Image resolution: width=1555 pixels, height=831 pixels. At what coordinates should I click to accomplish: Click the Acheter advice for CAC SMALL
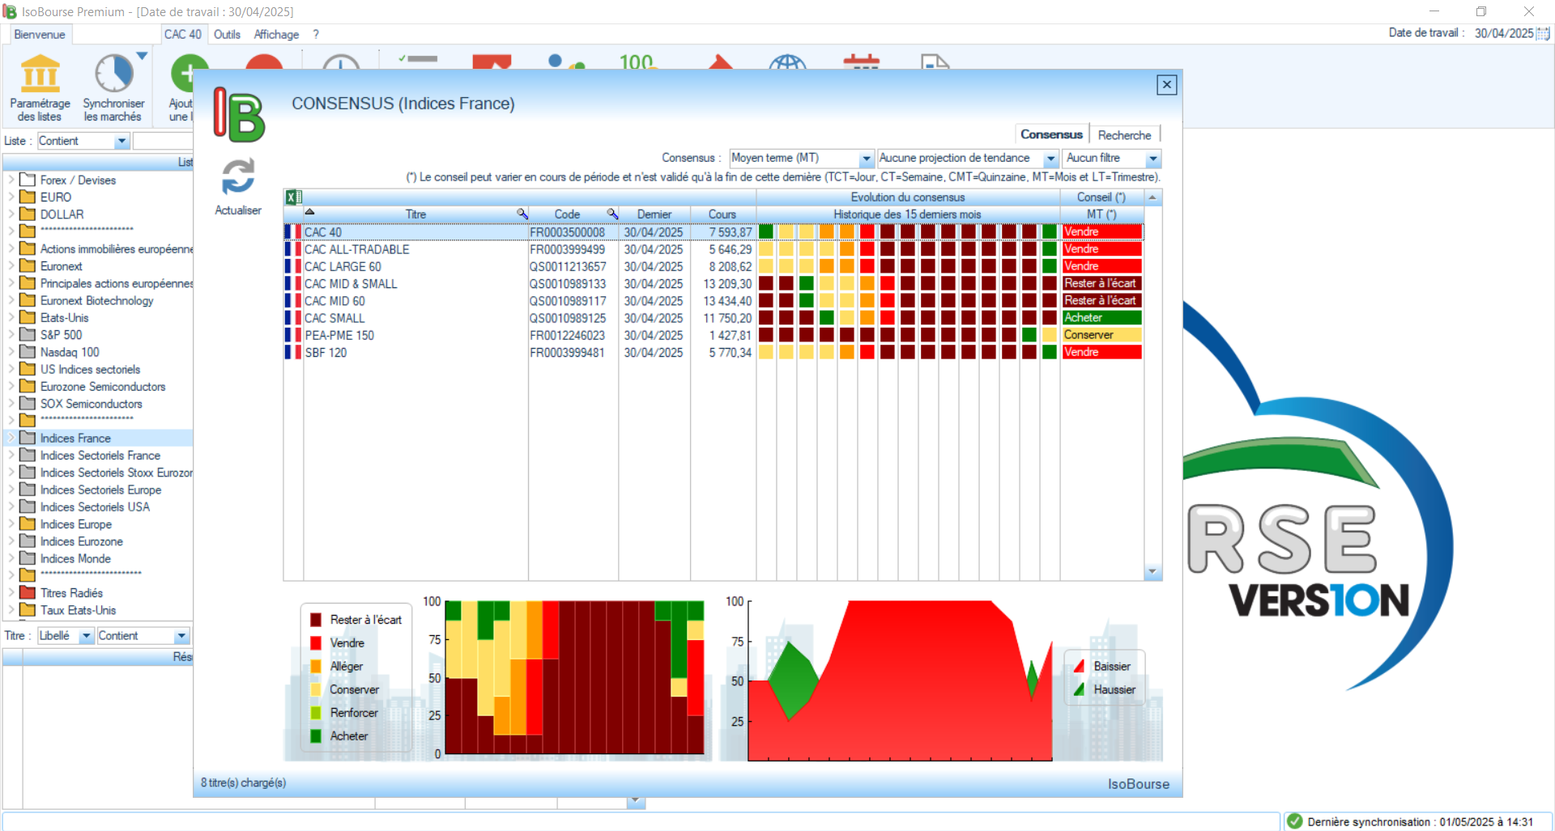1101,317
